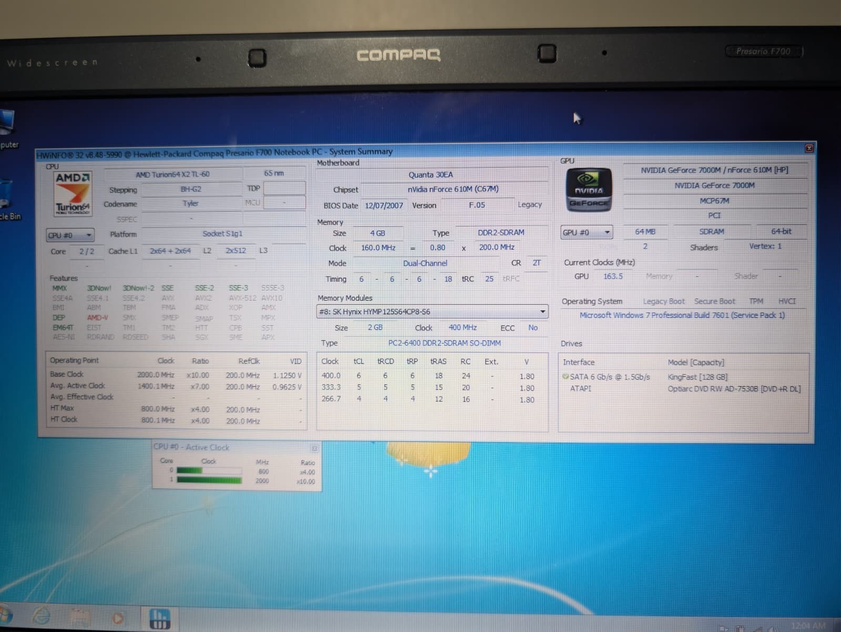Viewport: 841px width, 632px height.
Task: Open the GPU #0 selector dropdown
Action: 587,232
